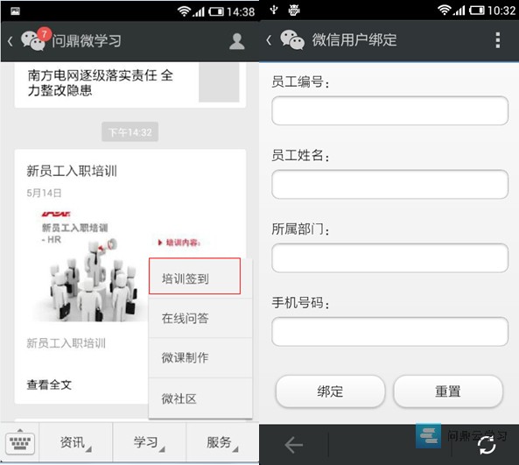
Task: Tap the back arrow beside 问鼎微学习
Action: tap(11, 41)
